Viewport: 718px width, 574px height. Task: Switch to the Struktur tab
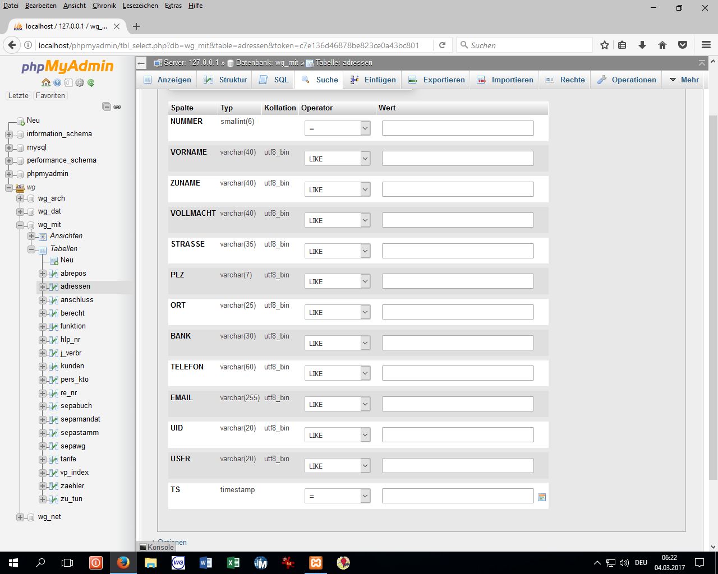[227, 80]
